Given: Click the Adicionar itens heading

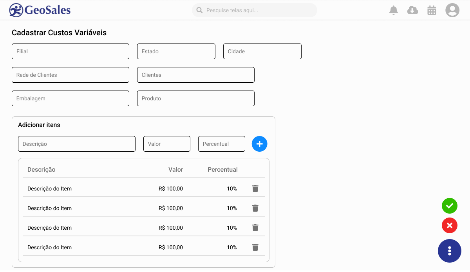Looking at the screenshot, I should [39, 125].
